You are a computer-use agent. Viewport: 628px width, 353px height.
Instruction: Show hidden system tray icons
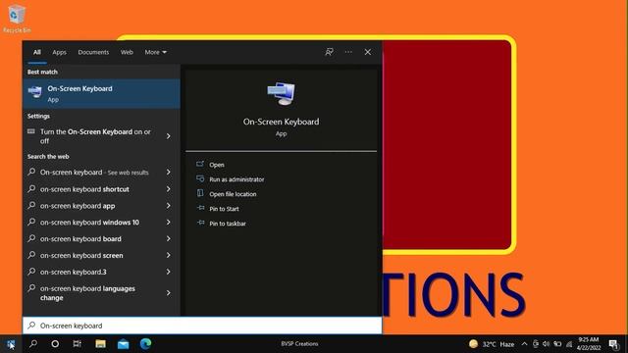pyautogui.click(x=524, y=344)
